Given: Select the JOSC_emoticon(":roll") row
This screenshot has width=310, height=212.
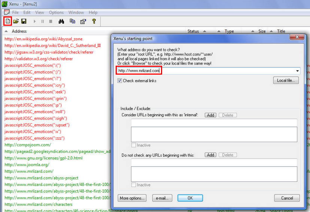Looking at the screenshot, I should 35,112.
